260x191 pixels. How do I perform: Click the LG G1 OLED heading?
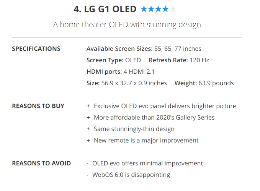point(106,9)
